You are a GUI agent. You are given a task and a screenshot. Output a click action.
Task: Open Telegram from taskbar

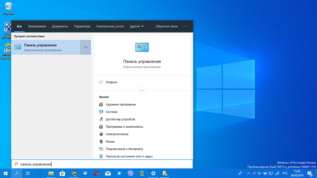85,173
